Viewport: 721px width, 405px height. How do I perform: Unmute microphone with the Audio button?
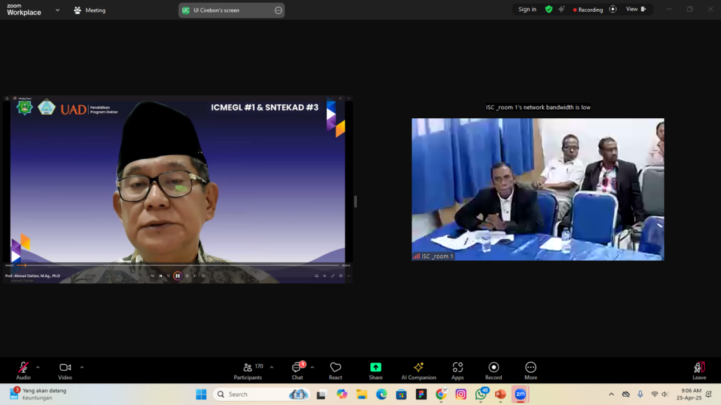coord(23,370)
